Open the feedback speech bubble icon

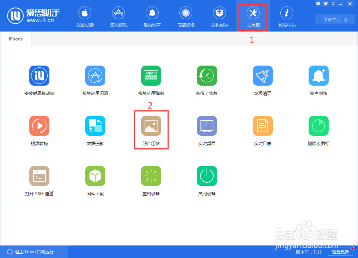tap(319, 3)
